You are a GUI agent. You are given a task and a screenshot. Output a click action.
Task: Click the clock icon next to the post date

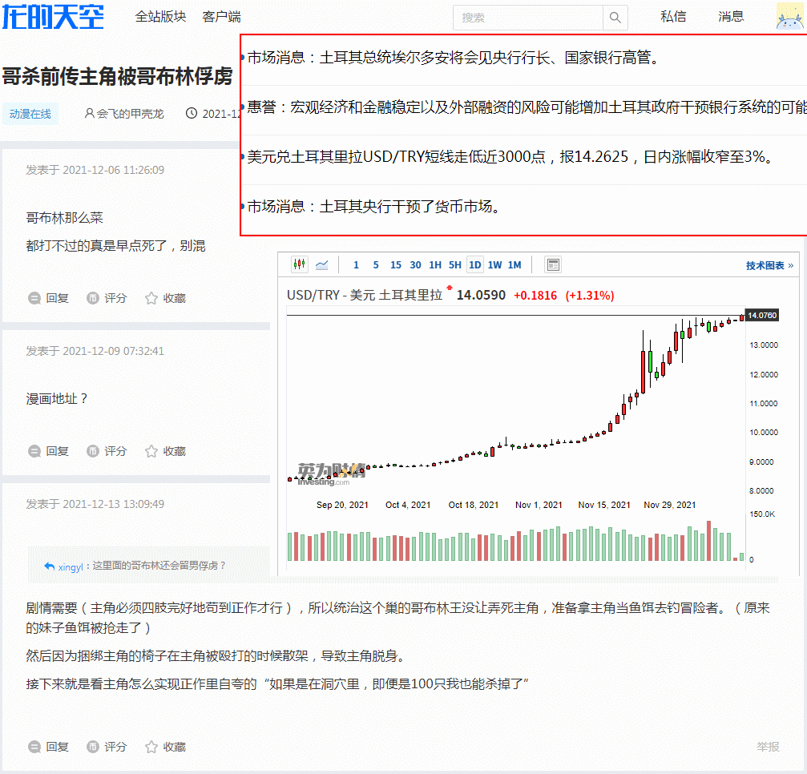[x=192, y=113]
